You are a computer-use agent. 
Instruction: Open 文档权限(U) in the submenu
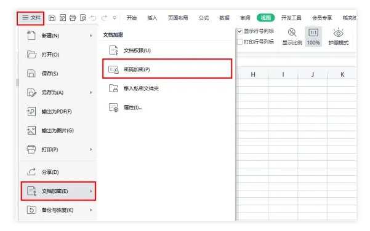click(x=167, y=50)
